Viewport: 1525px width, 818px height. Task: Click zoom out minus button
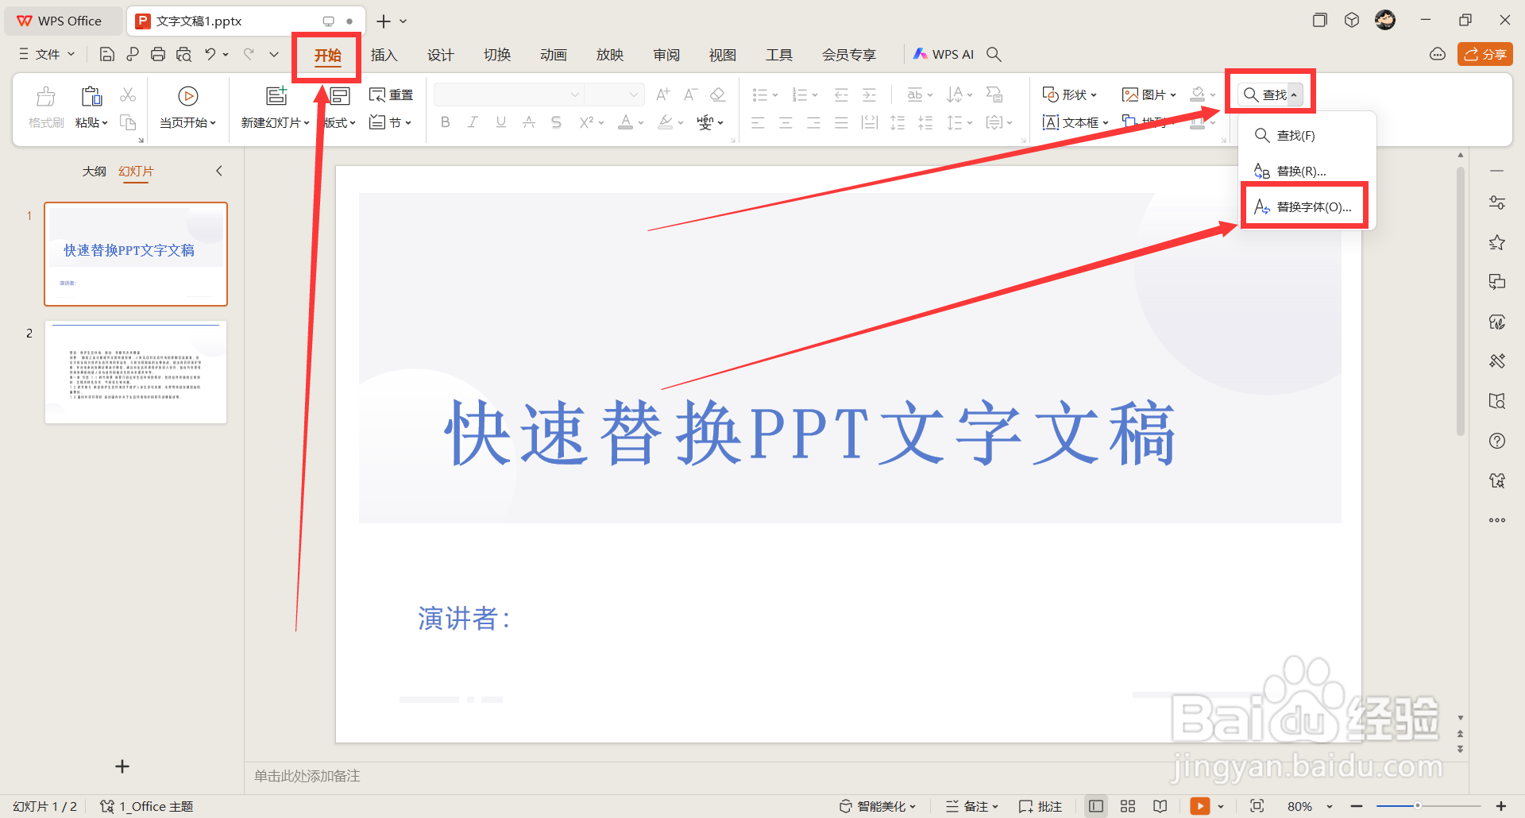(x=1357, y=806)
